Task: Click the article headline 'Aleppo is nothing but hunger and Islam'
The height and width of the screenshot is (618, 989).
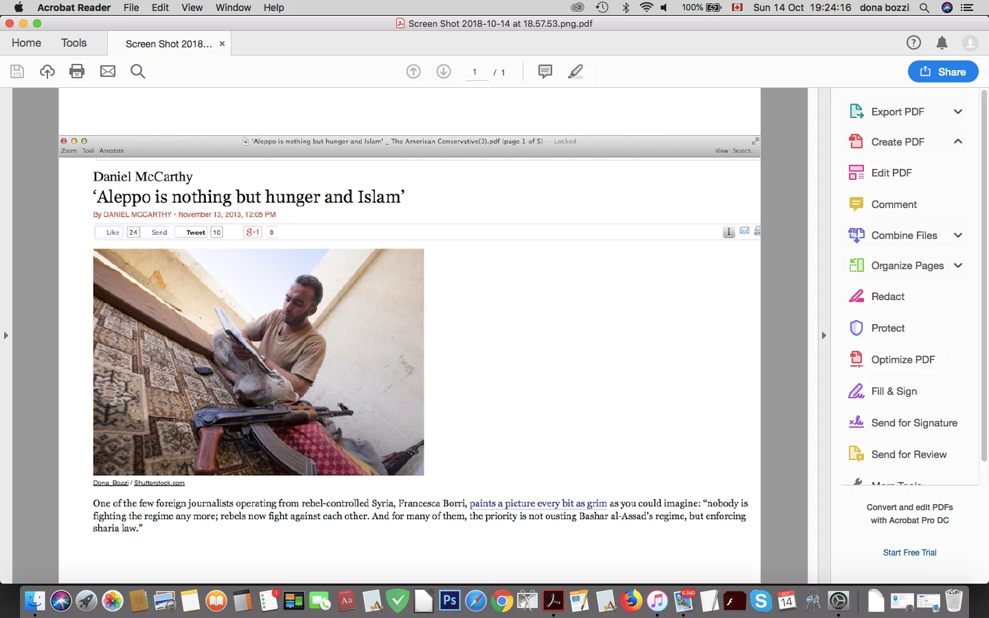Action: point(249,197)
